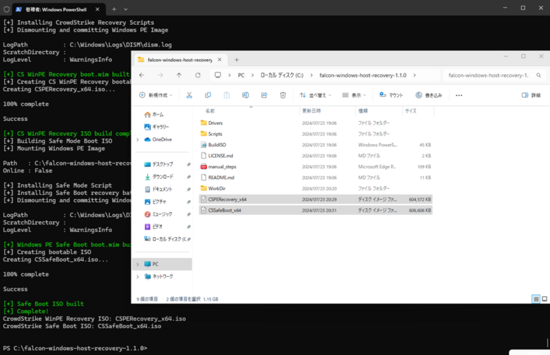550x355 pixels.
Task: Select the Drivers folder
Action: [316, 123]
